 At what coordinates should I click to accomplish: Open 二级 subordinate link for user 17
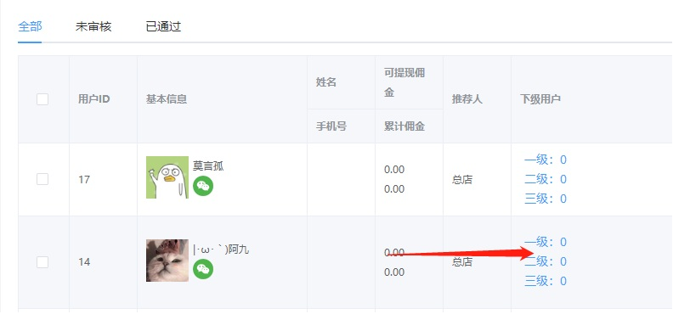(545, 179)
